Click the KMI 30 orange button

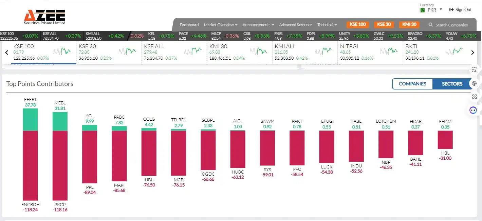(409, 24)
